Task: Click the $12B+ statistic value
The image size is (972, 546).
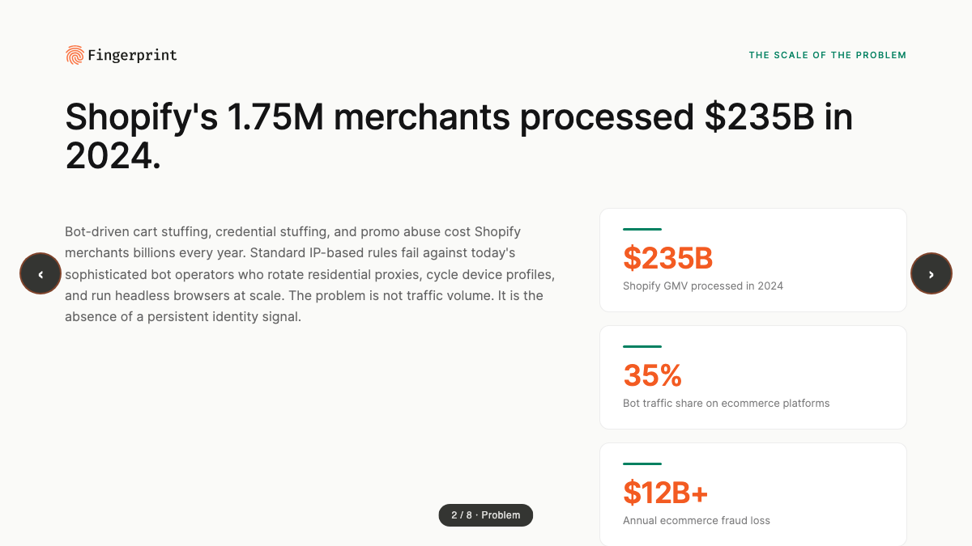Action: [x=666, y=493]
